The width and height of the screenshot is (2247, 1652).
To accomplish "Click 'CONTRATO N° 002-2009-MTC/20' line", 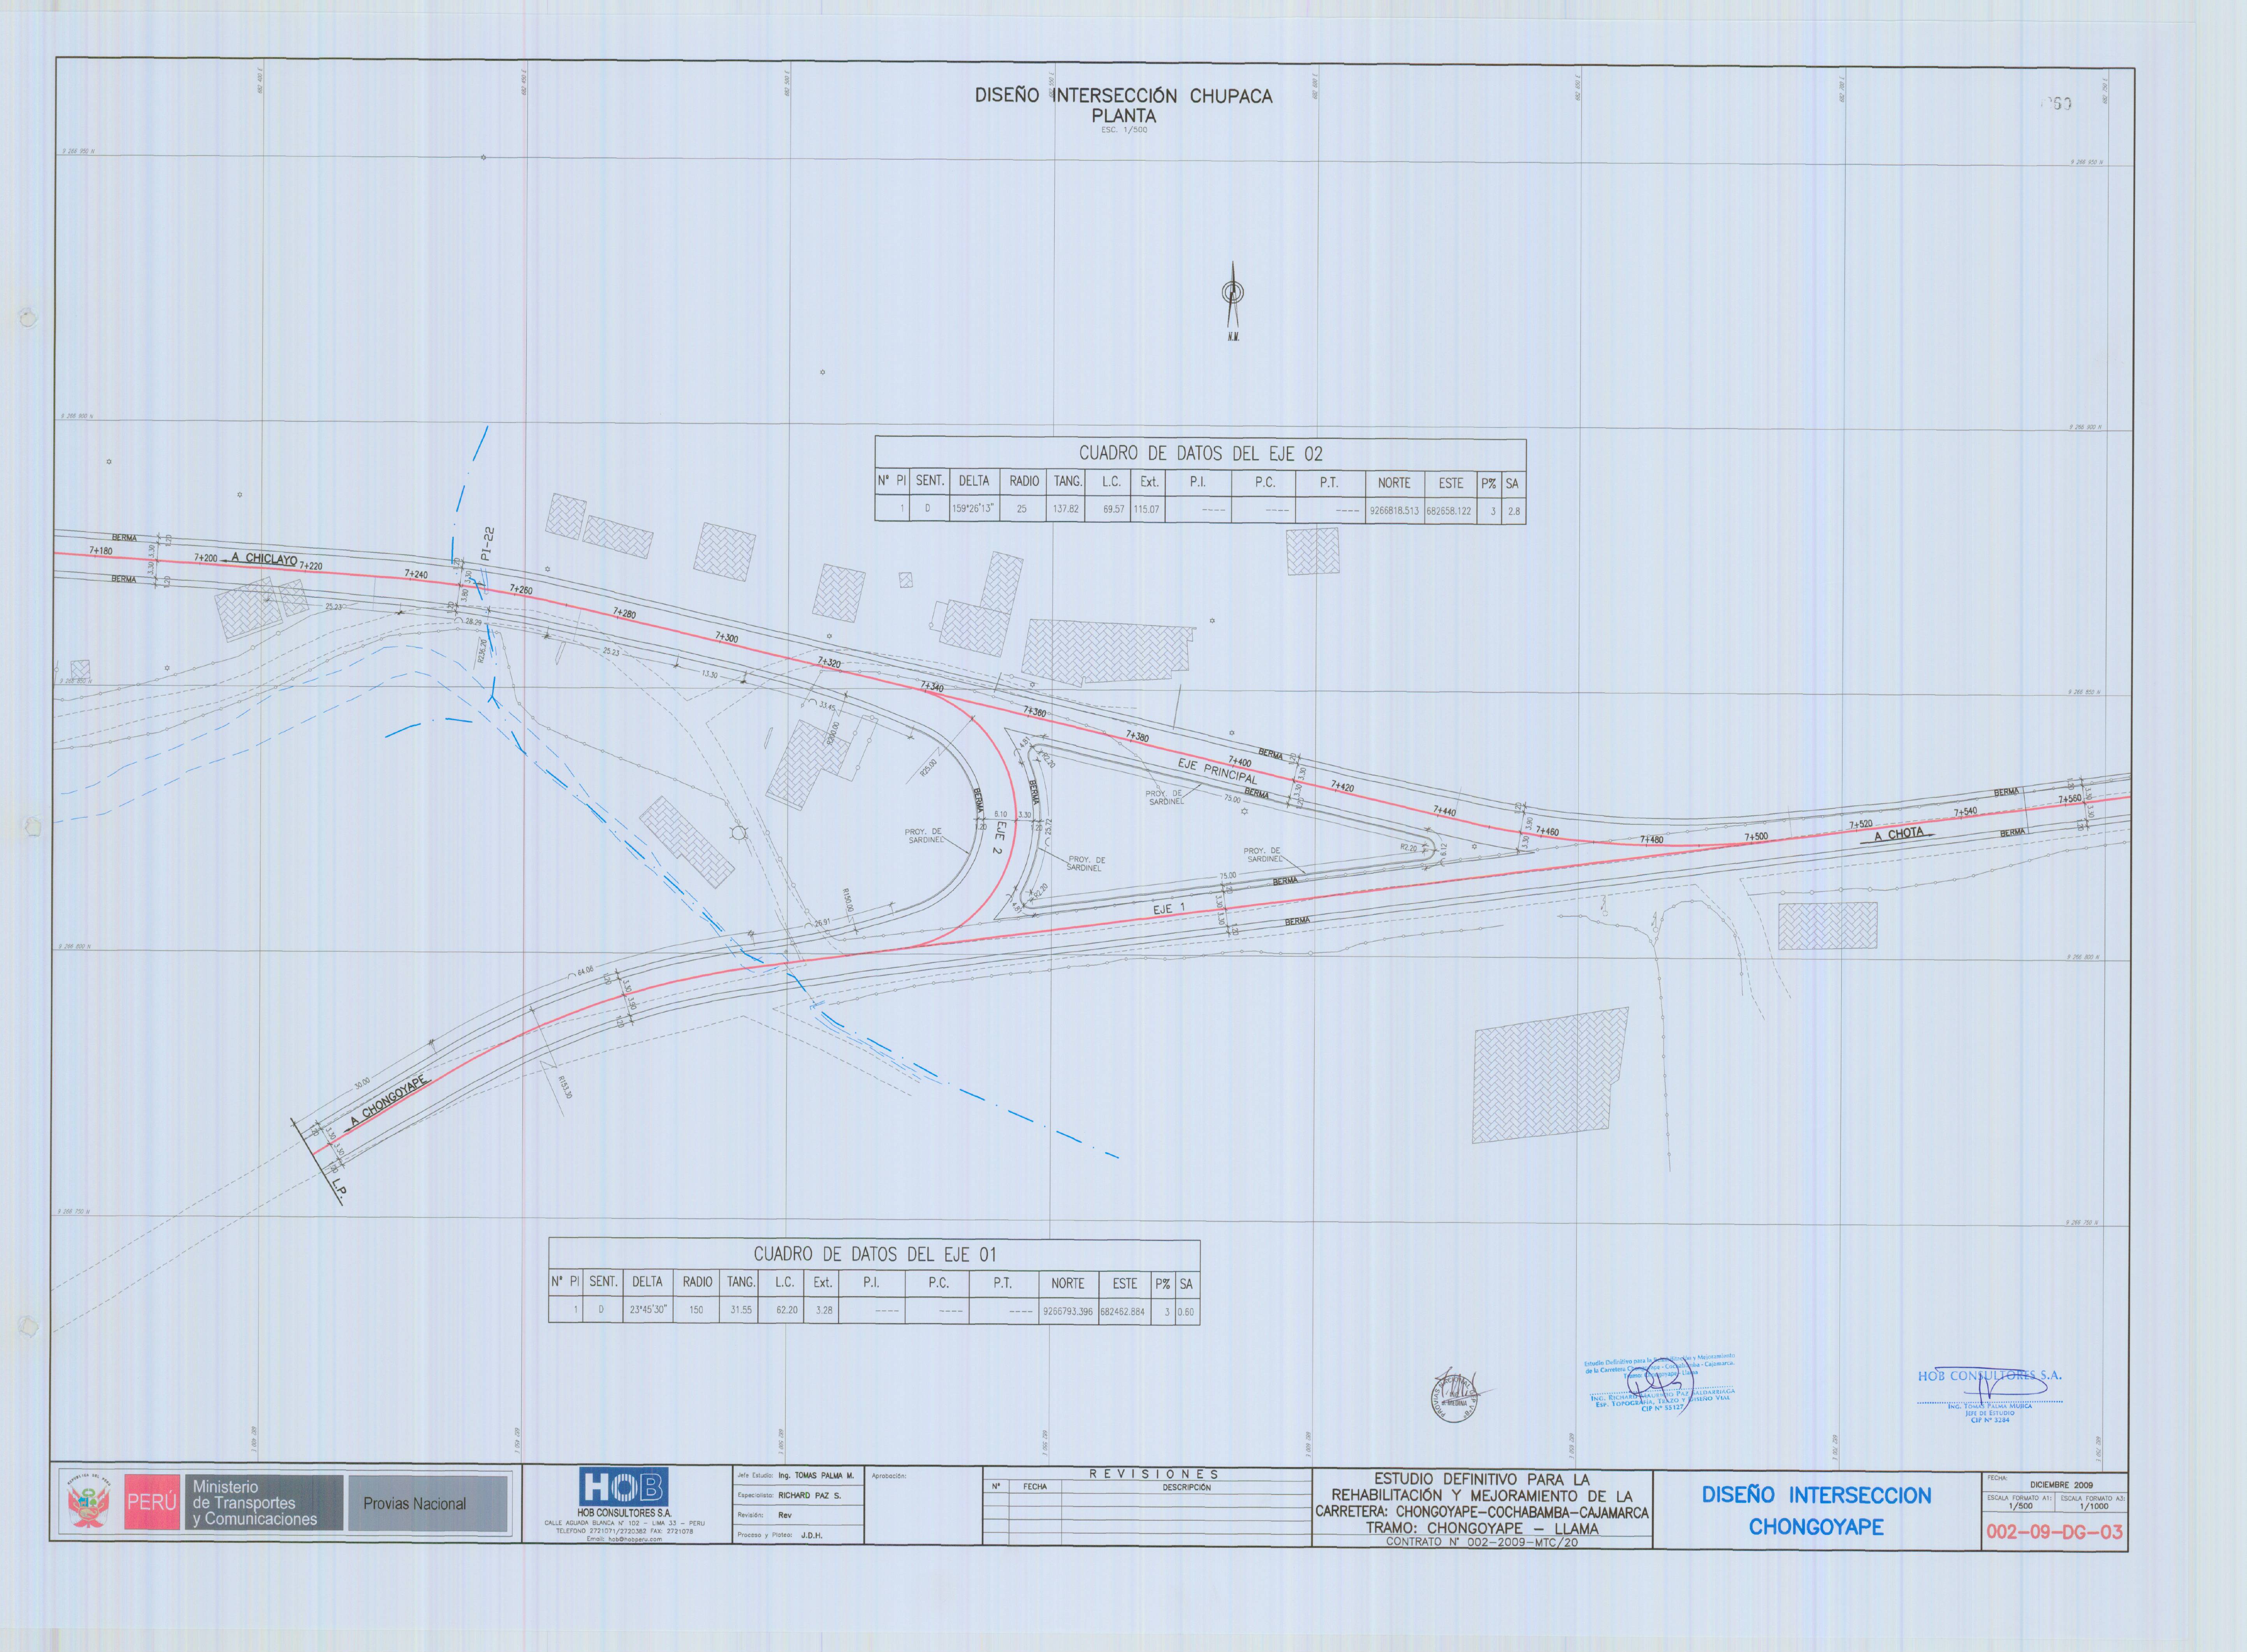I will (1482, 1541).
